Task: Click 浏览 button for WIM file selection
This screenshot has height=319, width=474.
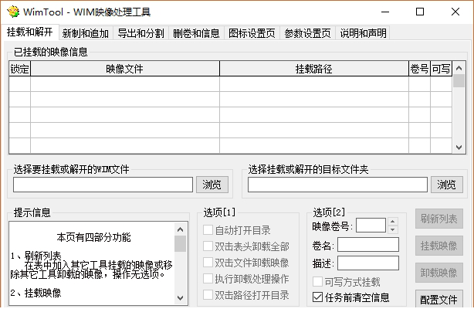Action: [x=212, y=185]
